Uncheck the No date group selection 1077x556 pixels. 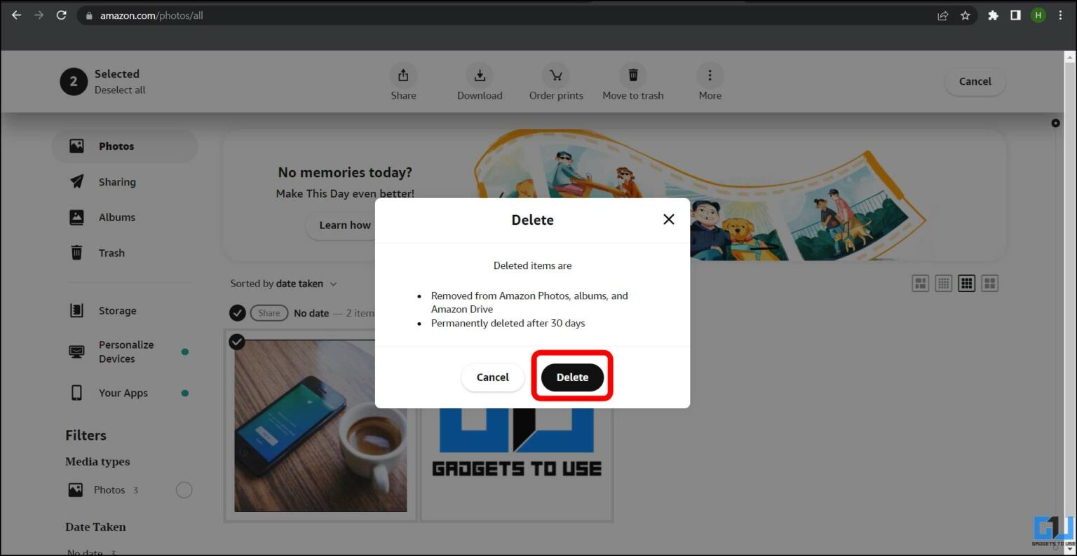237,312
